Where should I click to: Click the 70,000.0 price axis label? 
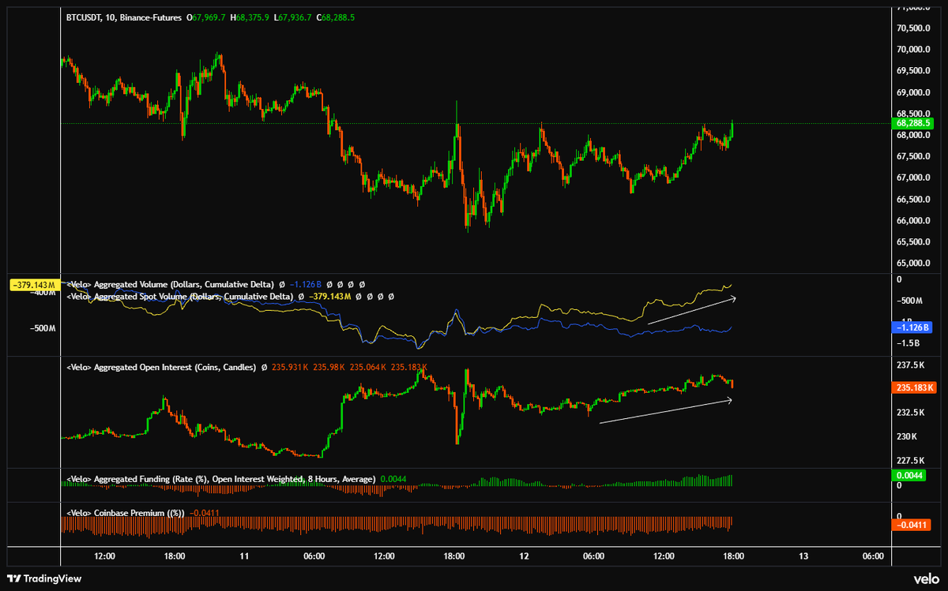coord(912,50)
